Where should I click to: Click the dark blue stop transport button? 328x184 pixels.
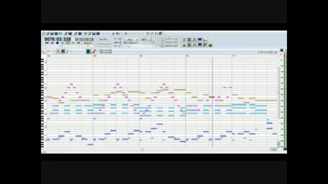[57, 43]
